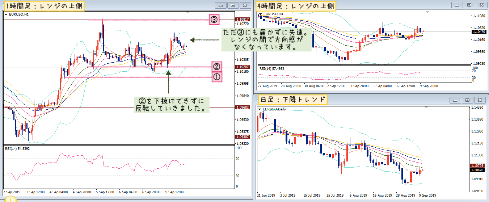
Task: Close the EURUSD H4 chart window
Action: 482,5
